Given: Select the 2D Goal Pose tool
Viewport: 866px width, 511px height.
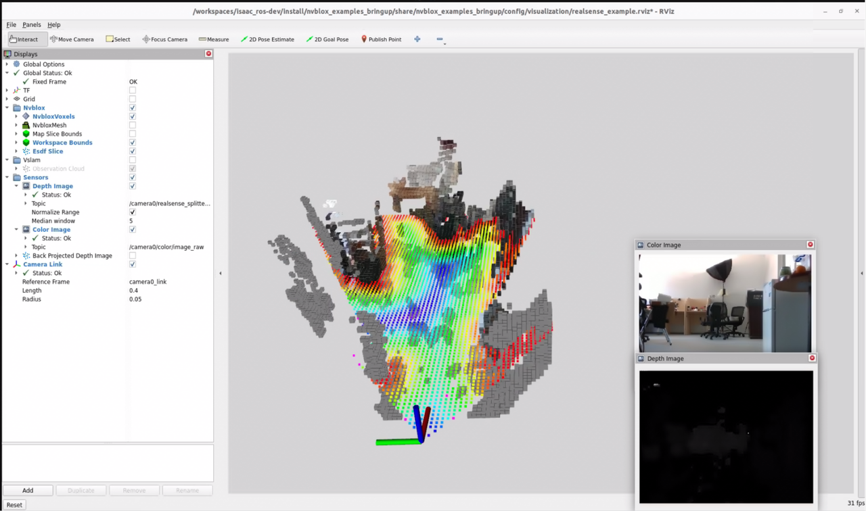Looking at the screenshot, I should (x=327, y=39).
